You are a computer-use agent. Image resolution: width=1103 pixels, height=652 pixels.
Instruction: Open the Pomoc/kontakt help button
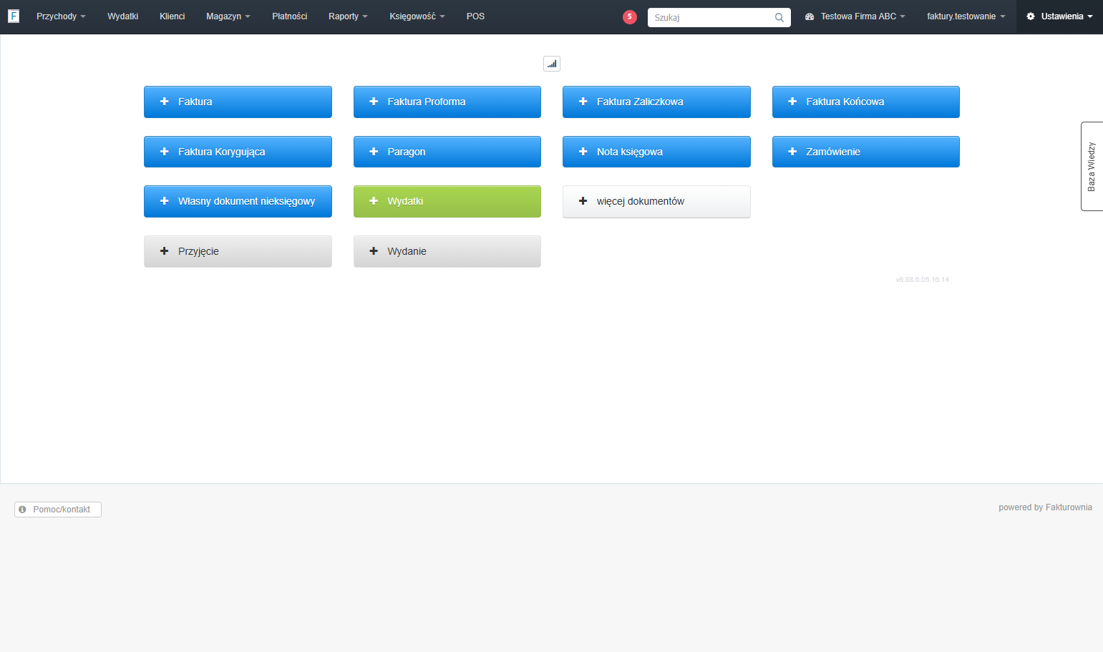click(58, 510)
